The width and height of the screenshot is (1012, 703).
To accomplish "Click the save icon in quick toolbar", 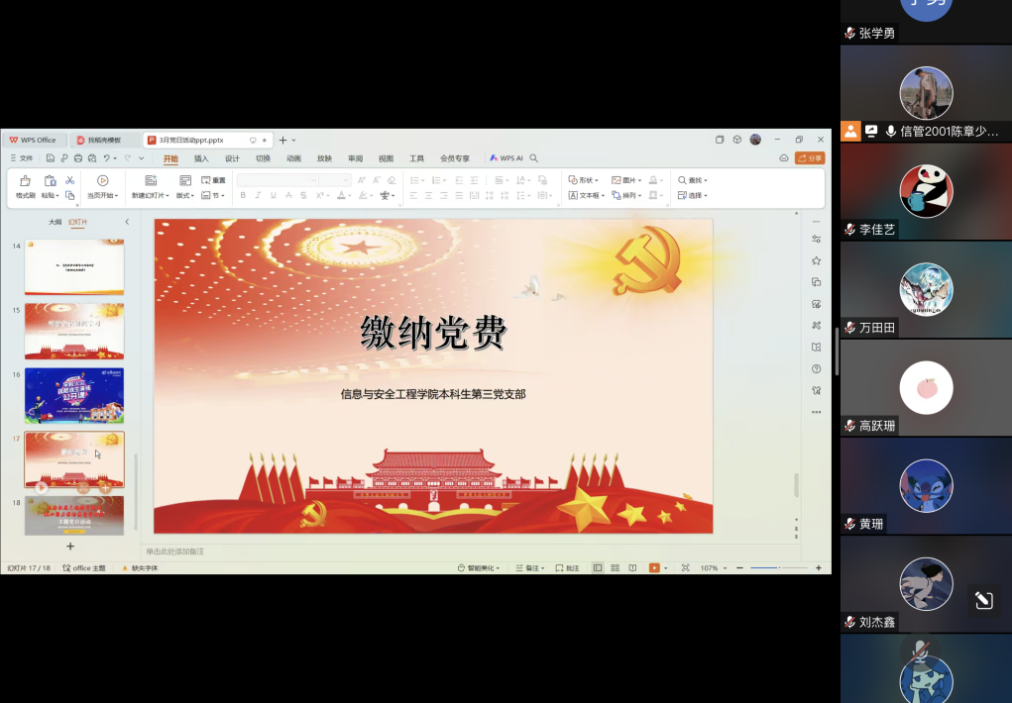I will (52, 158).
